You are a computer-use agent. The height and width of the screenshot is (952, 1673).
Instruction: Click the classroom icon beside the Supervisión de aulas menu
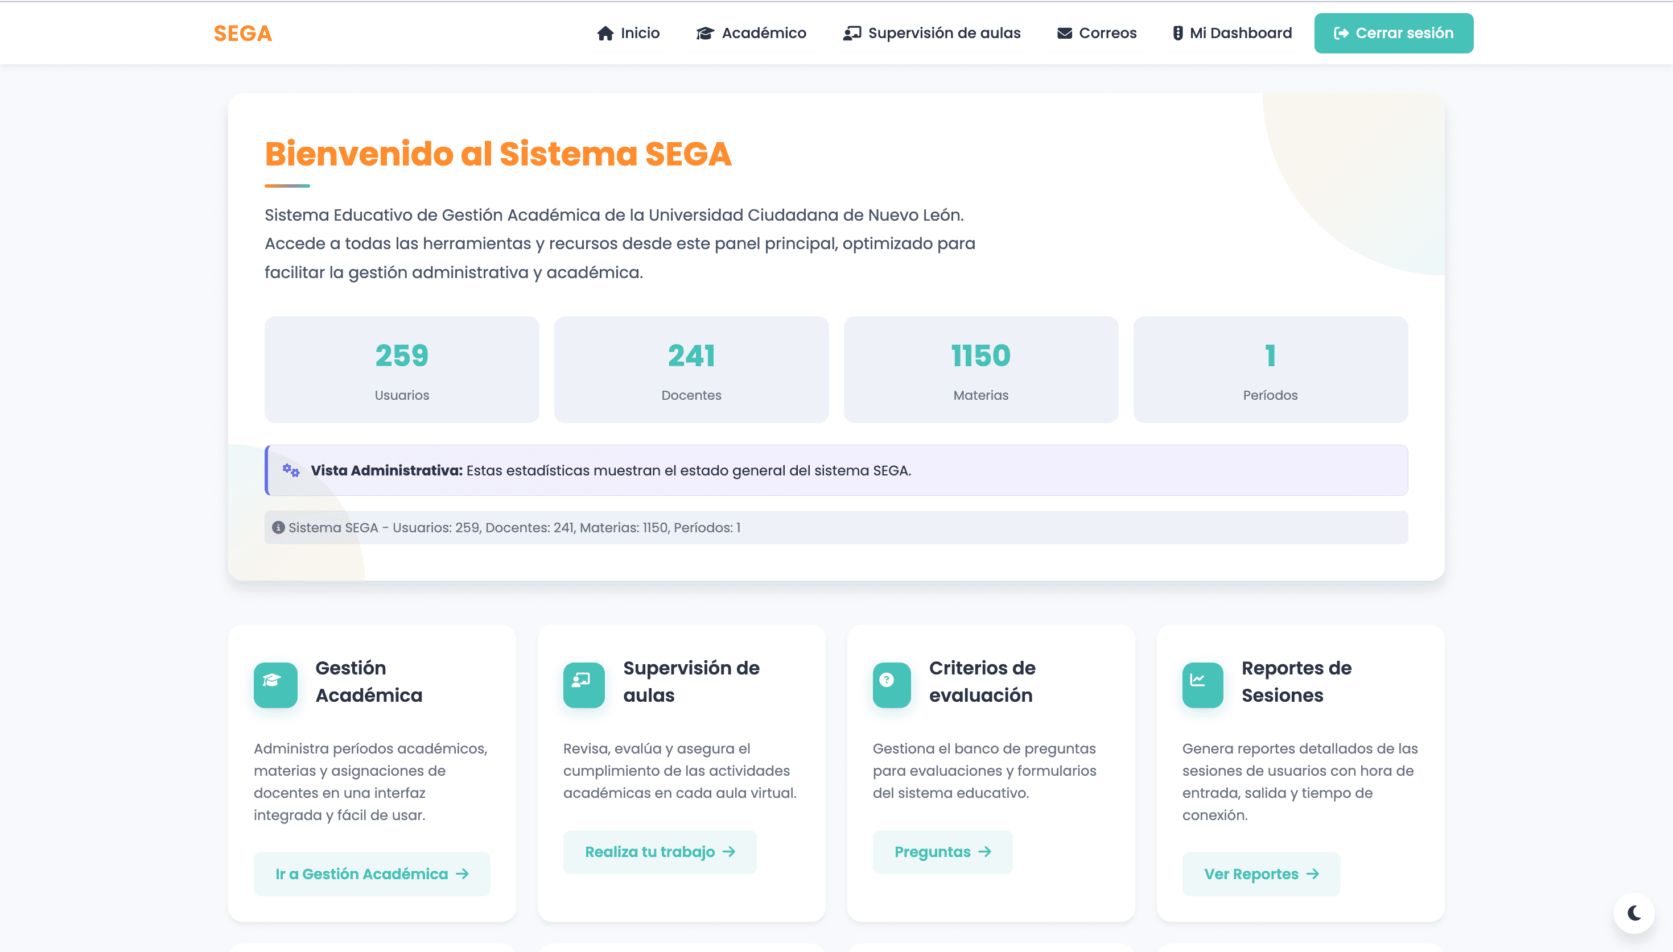click(x=851, y=34)
